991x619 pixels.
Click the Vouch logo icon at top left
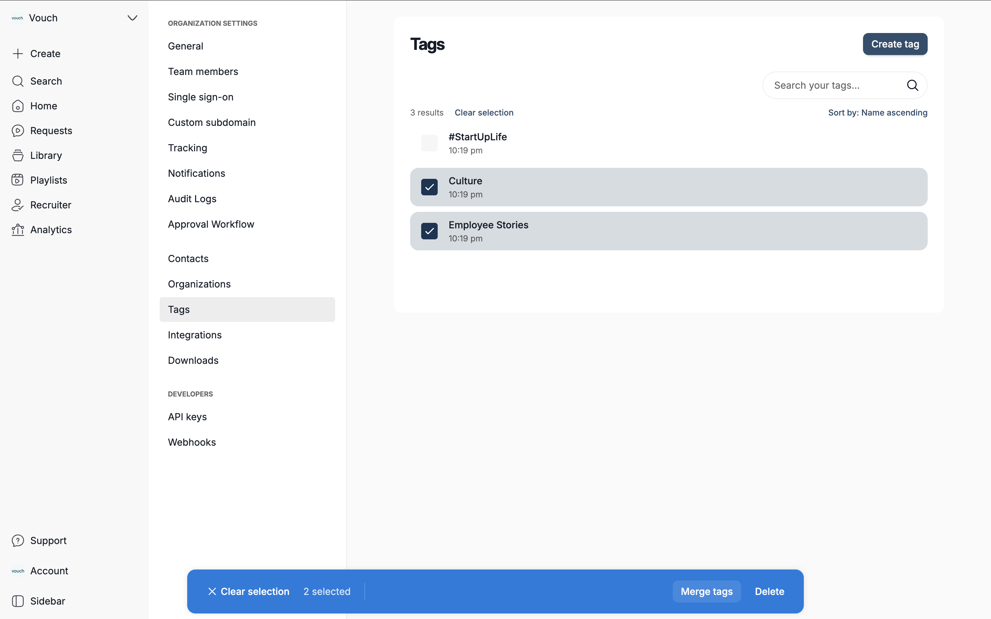pos(17,18)
